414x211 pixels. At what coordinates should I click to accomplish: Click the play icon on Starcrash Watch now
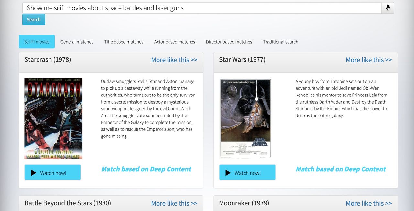[x=33, y=173]
